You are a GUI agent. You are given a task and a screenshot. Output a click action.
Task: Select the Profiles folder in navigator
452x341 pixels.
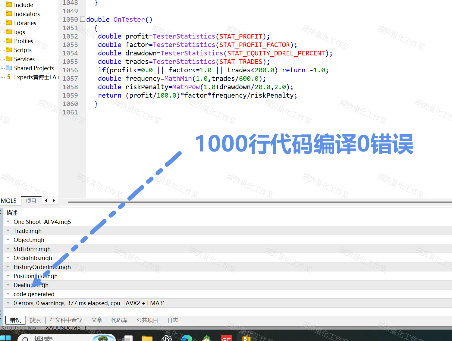[x=24, y=41]
